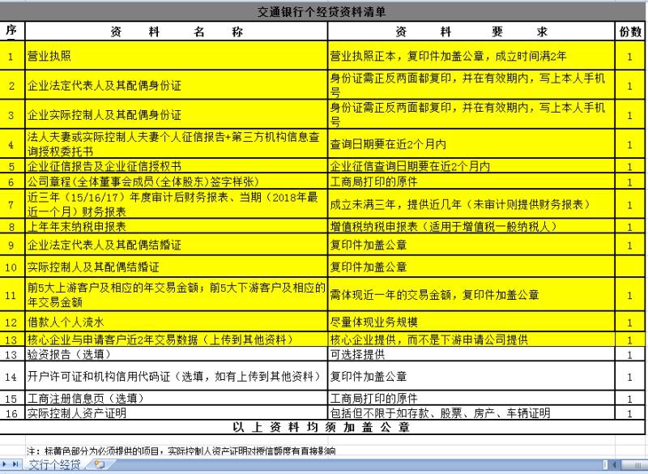
Task: Click the cell 营业执照正本，复印件加盖公章，成立时间满2年
Action: [471, 56]
